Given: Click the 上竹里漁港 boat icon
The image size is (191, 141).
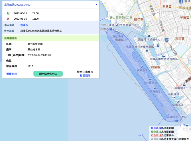Looking at the screenshot, I should tap(150, 79).
